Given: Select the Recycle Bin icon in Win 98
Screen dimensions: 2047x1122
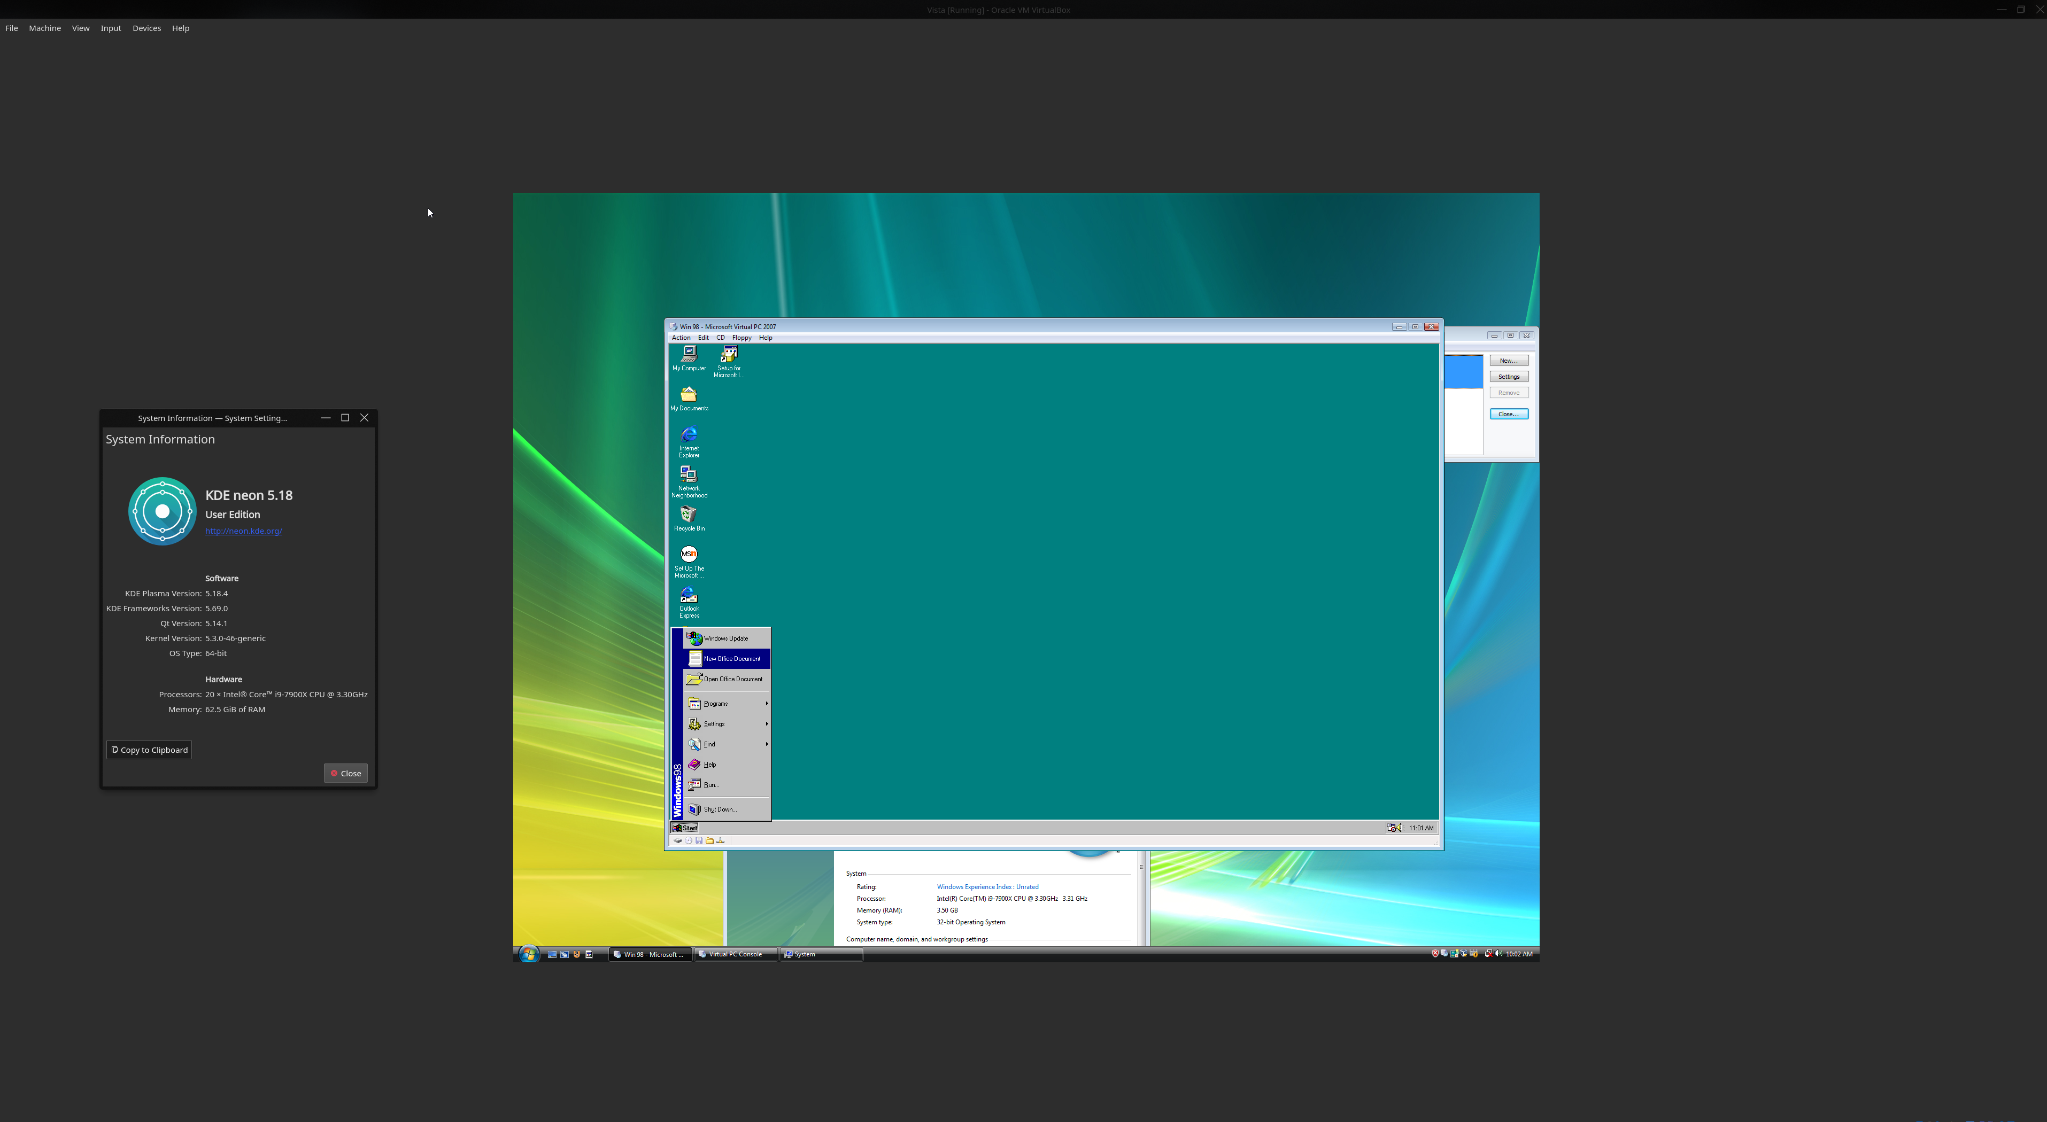Looking at the screenshot, I should pos(689,518).
